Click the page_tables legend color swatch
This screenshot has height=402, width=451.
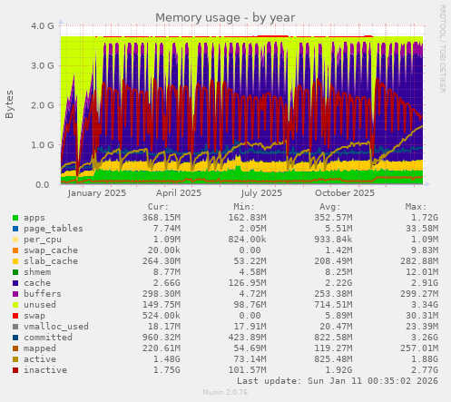pyautogui.click(x=15, y=229)
